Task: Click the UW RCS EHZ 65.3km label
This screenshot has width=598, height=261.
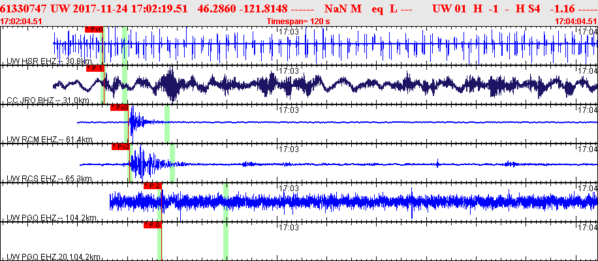Action: coord(50,179)
